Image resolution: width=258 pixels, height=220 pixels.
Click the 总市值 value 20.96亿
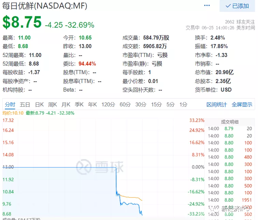click(x=225, y=72)
